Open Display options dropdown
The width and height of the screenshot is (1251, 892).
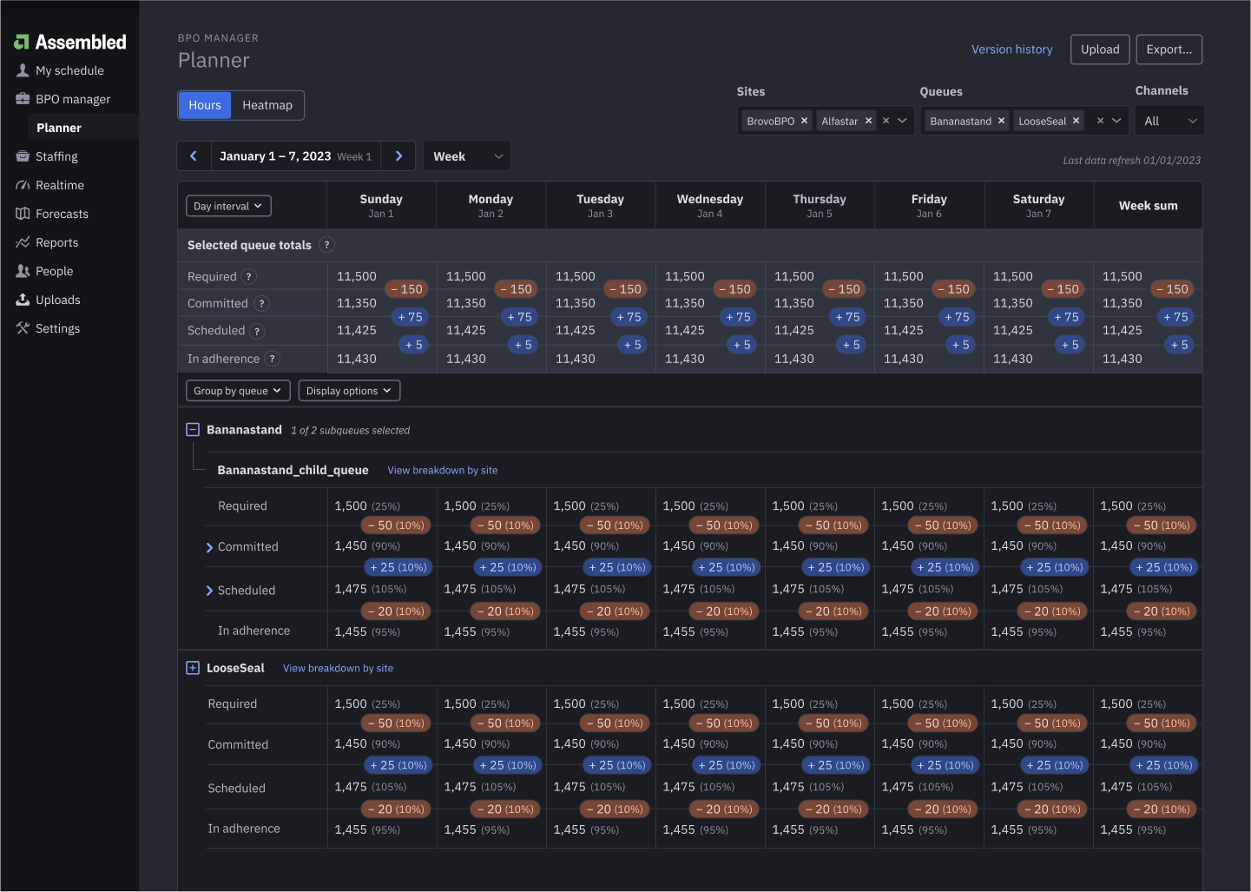point(349,391)
